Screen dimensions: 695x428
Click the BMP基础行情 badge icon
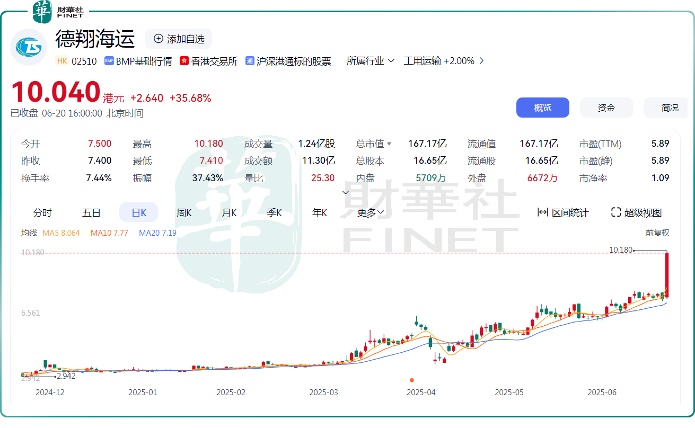pyautogui.click(x=109, y=61)
